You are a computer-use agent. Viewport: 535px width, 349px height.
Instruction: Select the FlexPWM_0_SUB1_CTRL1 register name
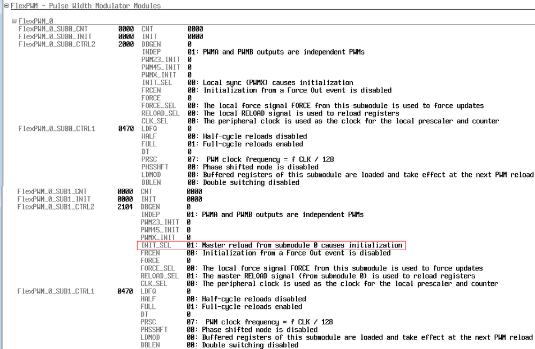pyautogui.click(x=56, y=291)
